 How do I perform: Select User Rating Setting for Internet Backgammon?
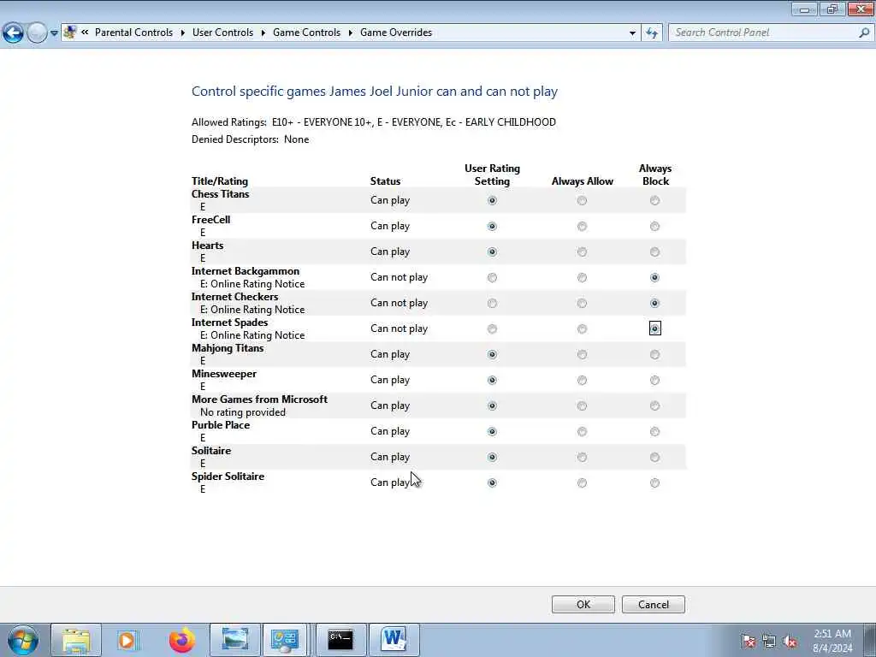[492, 278]
